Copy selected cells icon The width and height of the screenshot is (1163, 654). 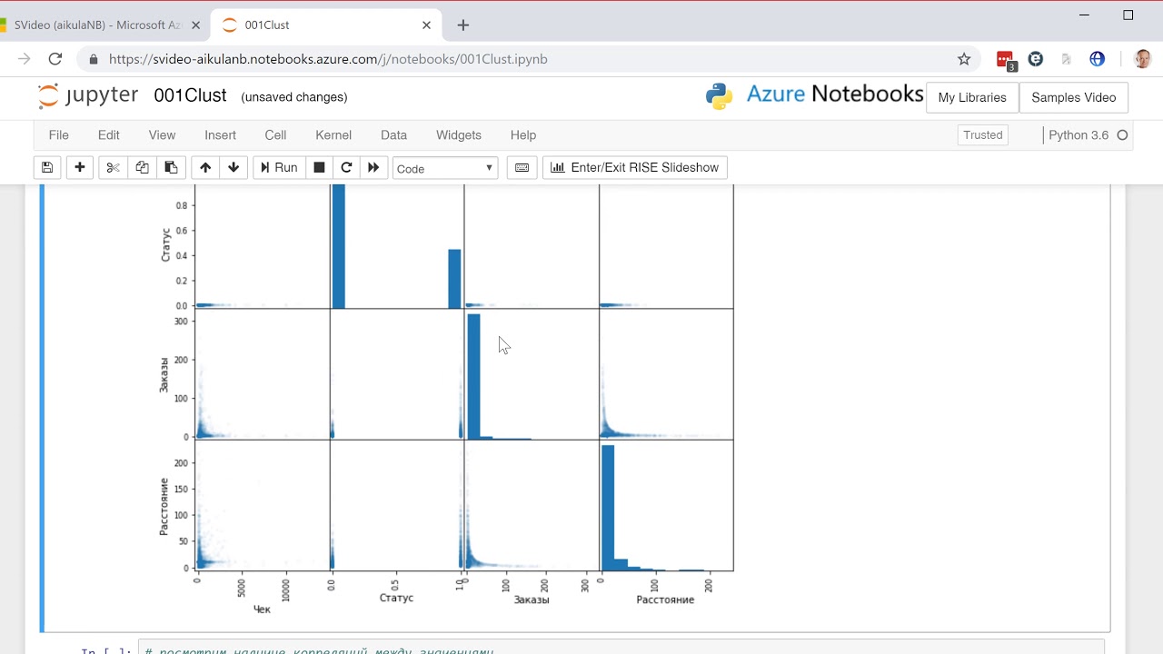click(x=142, y=168)
